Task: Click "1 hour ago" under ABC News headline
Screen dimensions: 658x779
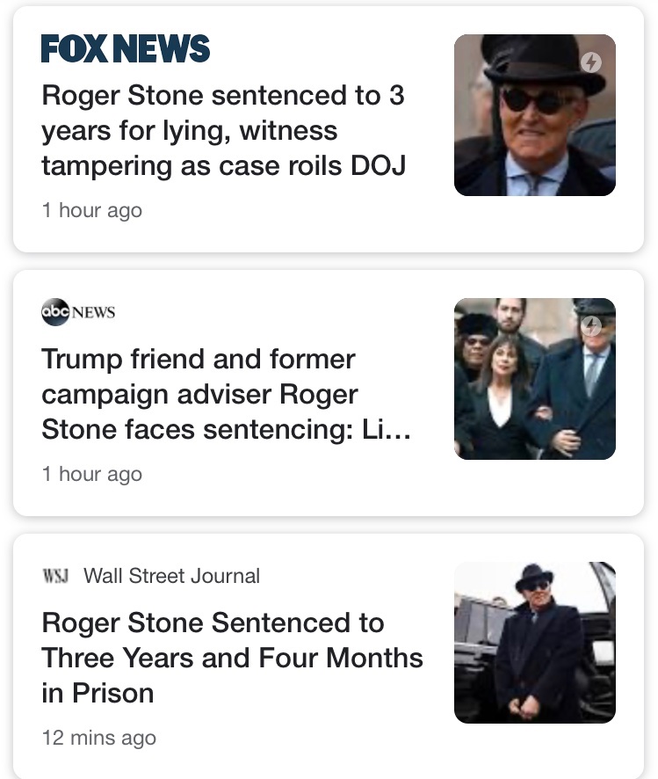Action: click(91, 474)
